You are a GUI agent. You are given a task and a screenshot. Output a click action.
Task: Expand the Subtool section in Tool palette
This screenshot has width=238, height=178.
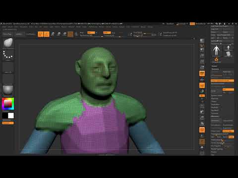coord(214,66)
